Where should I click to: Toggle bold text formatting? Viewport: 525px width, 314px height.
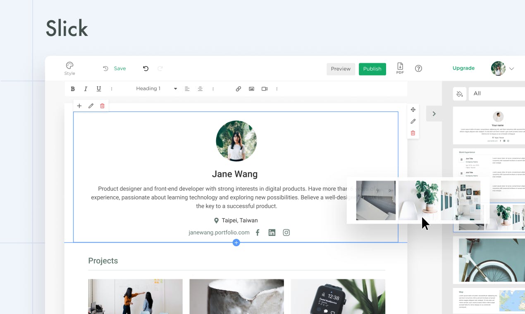click(x=73, y=89)
